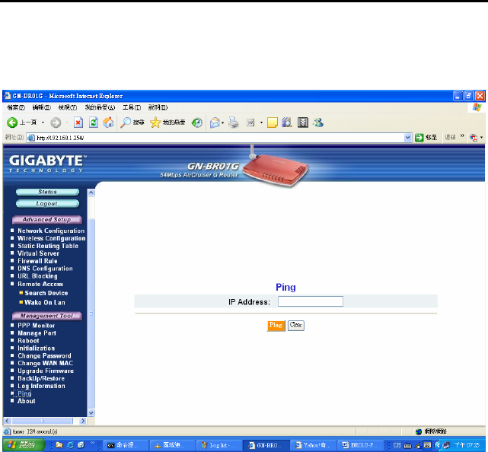Click the yellow note Discuss toolbar icon

[x=273, y=123]
